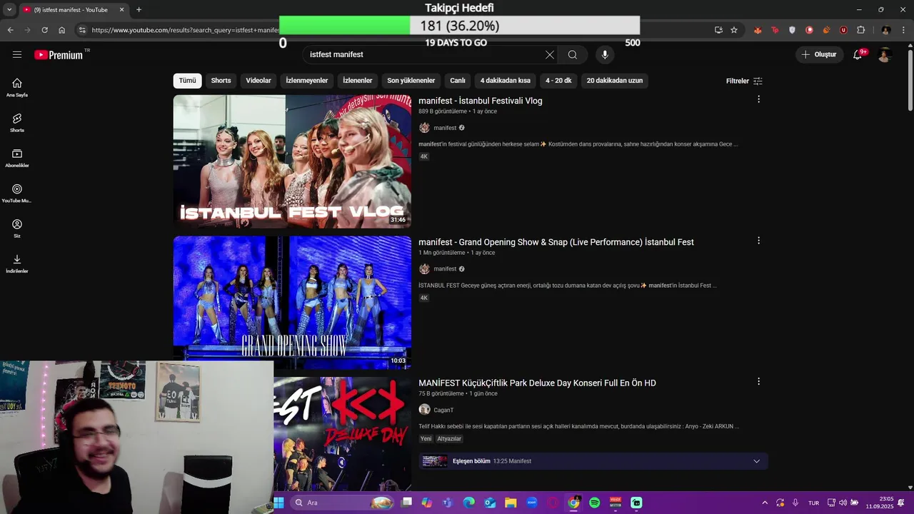Go to browser home page
This screenshot has width=914, height=514.
click(62, 30)
